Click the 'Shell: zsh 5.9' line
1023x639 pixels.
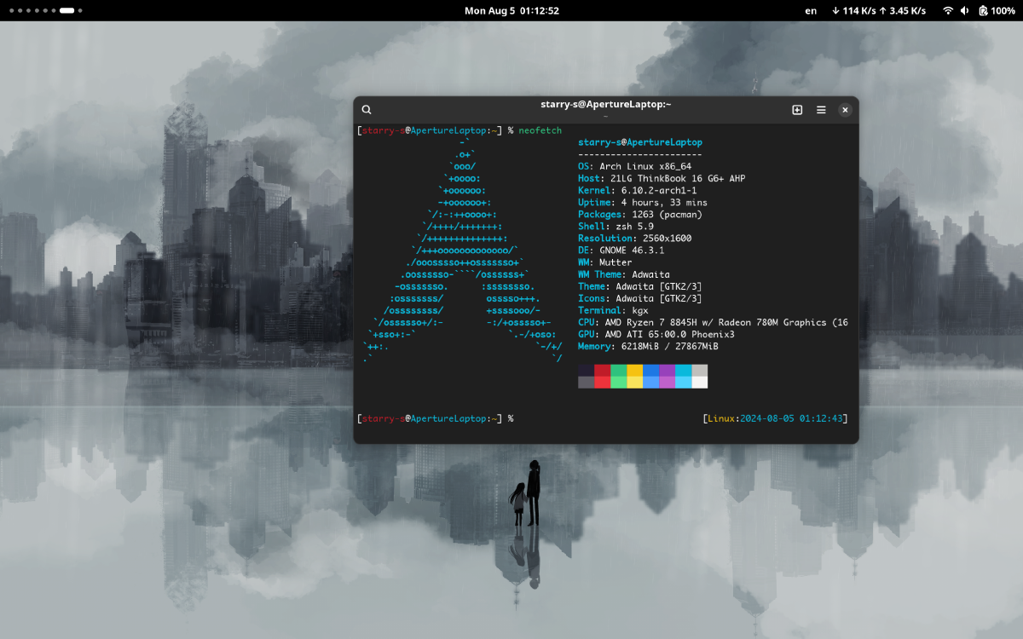616,227
